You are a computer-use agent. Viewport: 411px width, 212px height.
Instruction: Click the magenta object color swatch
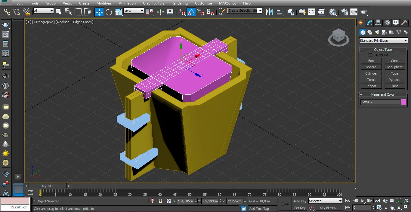click(x=403, y=102)
